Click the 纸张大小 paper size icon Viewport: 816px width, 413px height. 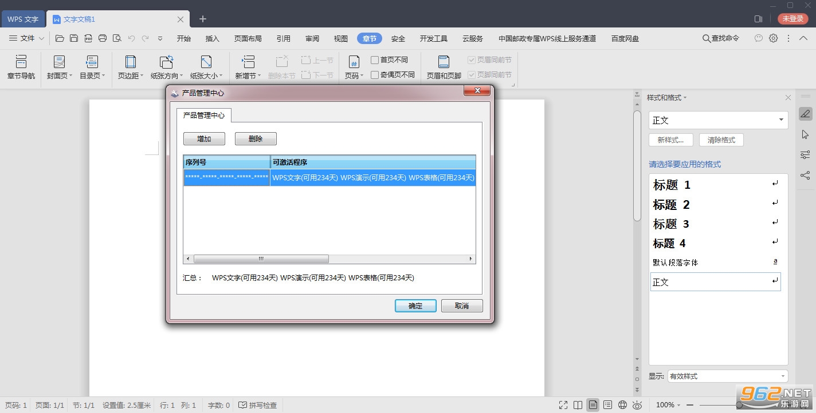pos(206,62)
